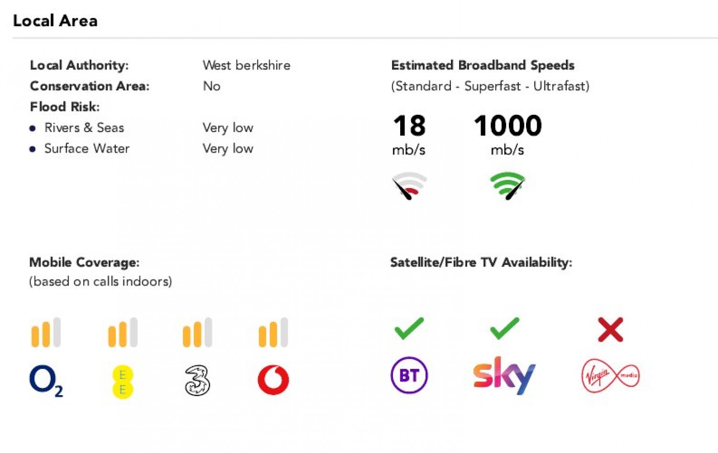Select the Sky TV logo
Screen dimensions: 718x453
(x=504, y=376)
